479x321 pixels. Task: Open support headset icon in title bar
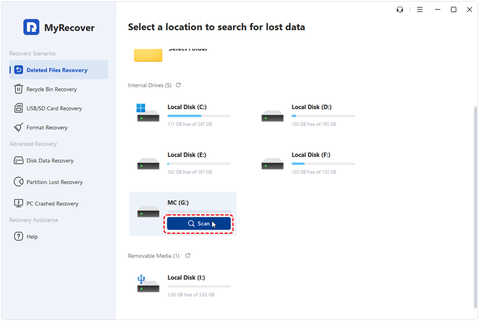pos(400,10)
